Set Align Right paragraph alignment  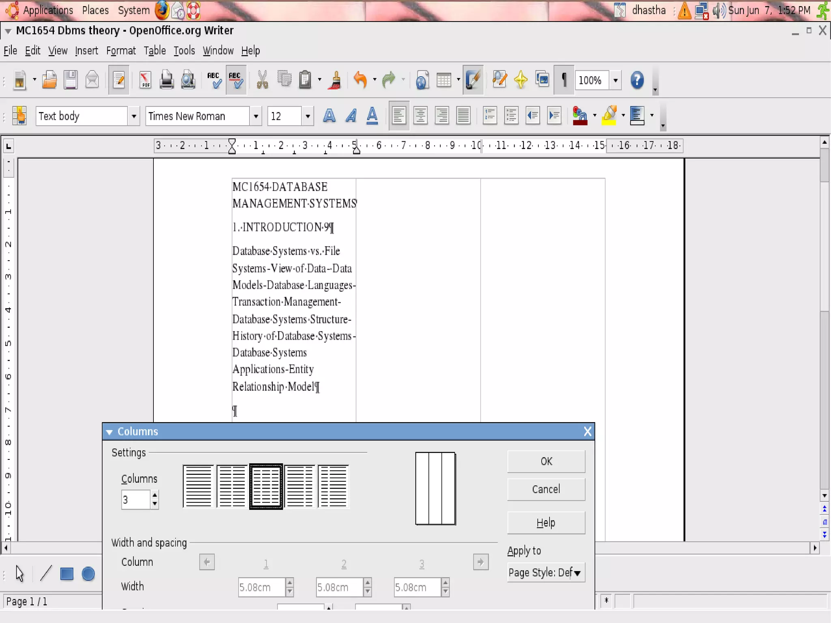[442, 116]
